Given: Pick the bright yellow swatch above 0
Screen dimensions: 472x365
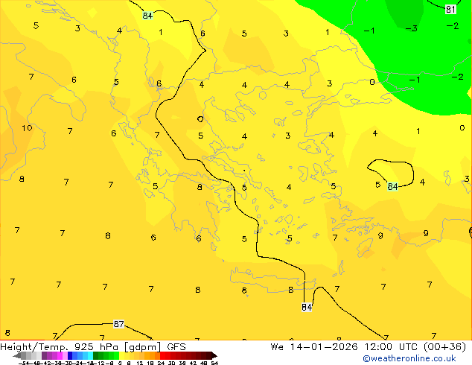Looking at the screenshot, I should 121,355.
